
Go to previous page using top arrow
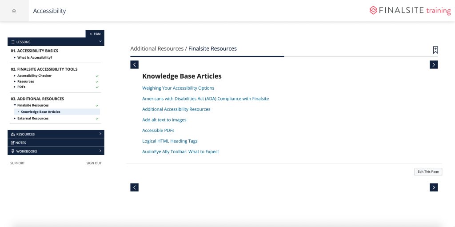[134, 65]
